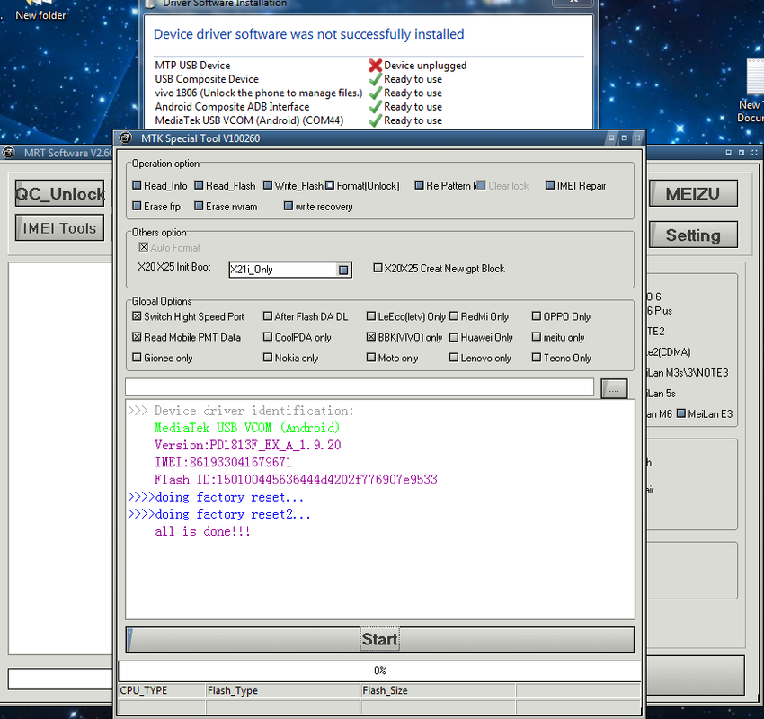Click the 0% progress bar
Screen dimensions: 764x719
(379, 670)
